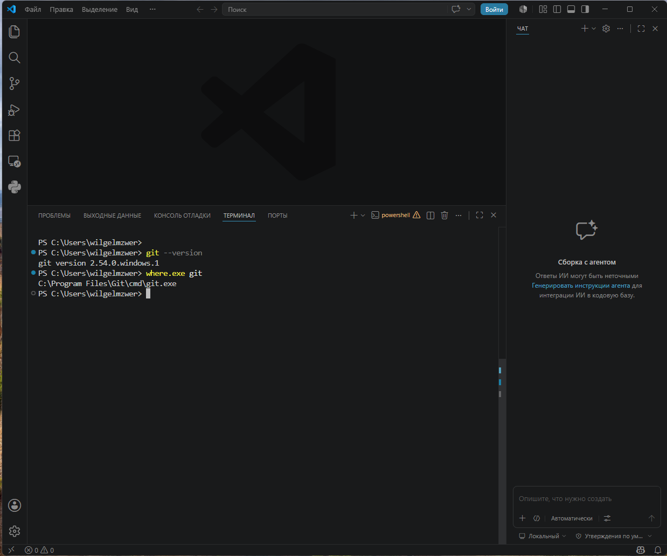Image resolution: width=667 pixels, height=556 pixels.
Task: Click the Войти sign-in button
Action: [x=494, y=9]
